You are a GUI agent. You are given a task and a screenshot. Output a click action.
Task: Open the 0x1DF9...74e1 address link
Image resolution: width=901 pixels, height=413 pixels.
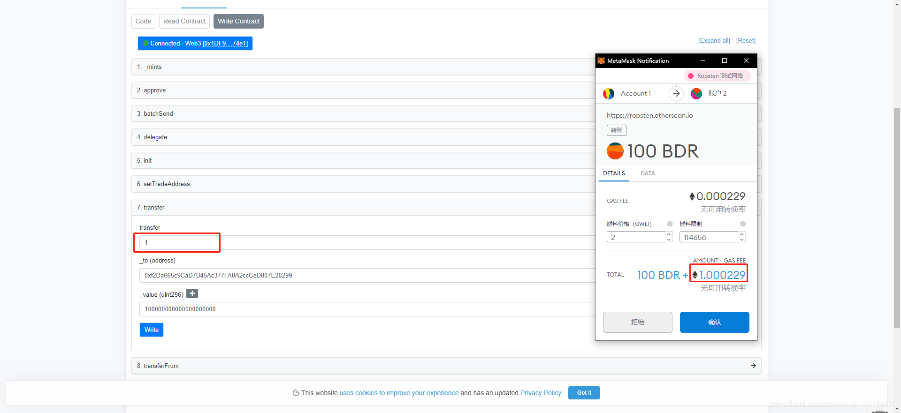pyautogui.click(x=225, y=43)
